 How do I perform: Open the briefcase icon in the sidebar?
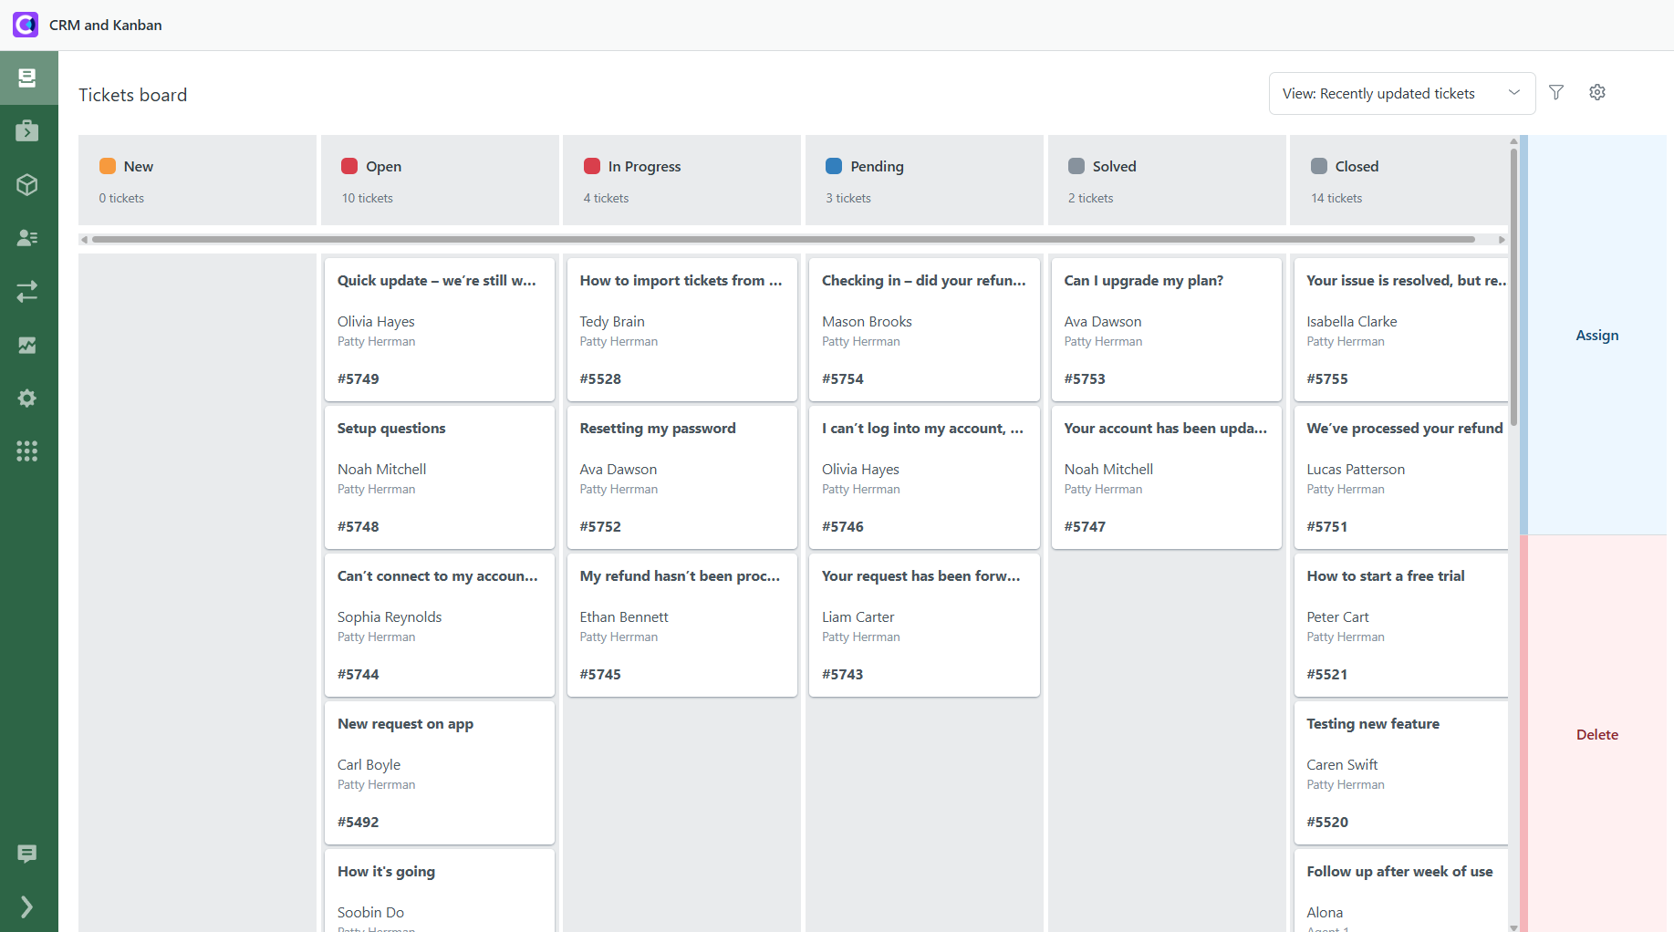(x=27, y=131)
